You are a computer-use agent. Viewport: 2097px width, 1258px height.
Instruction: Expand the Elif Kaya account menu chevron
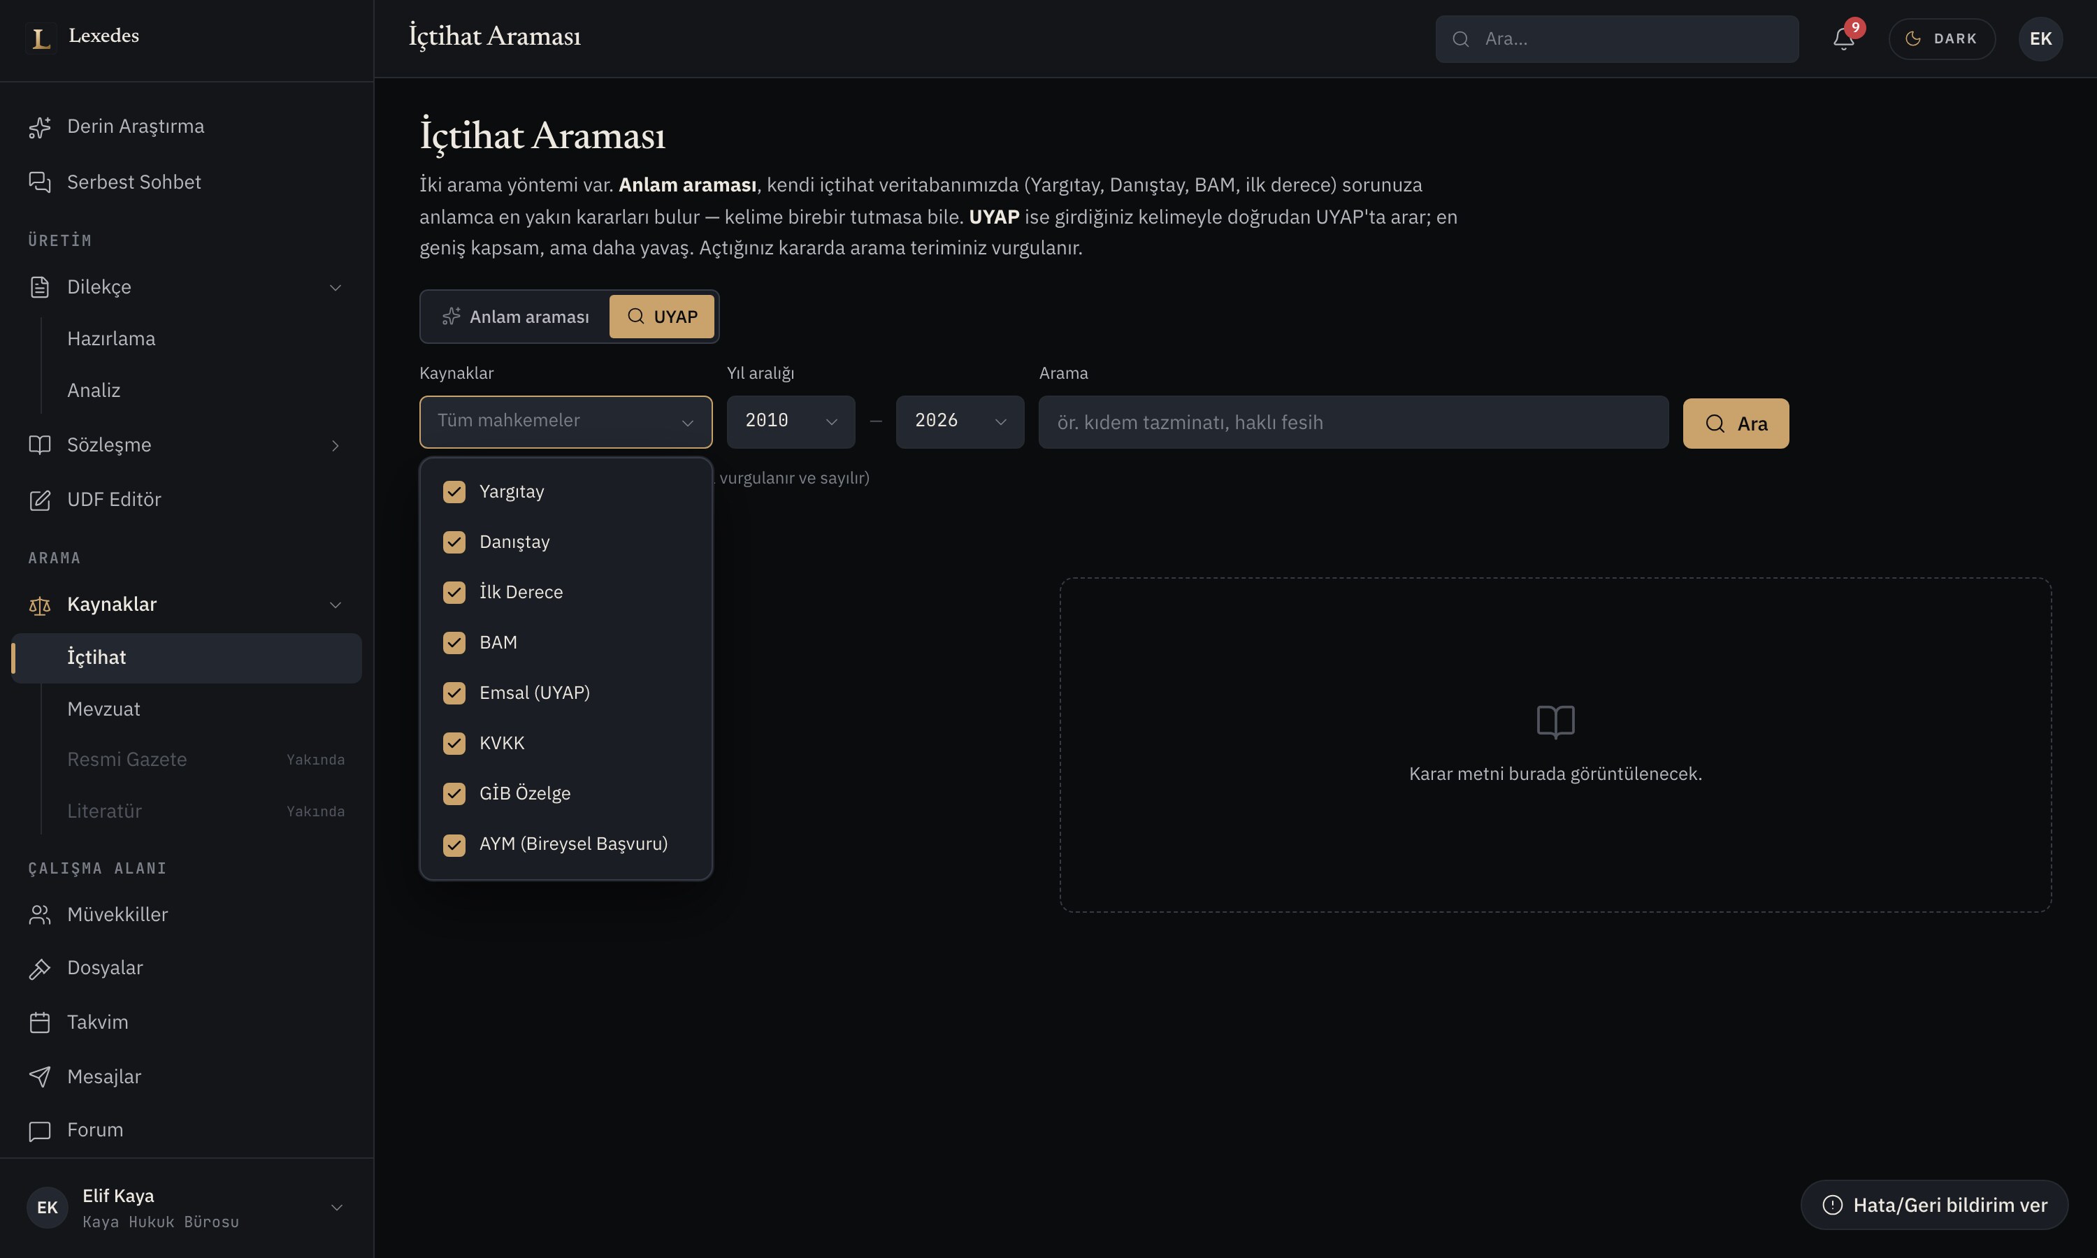[336, 1207]
